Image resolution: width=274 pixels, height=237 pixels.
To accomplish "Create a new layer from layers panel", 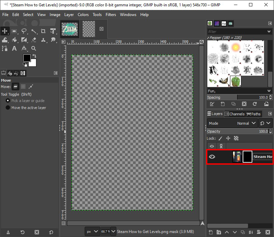I will 210,232.
